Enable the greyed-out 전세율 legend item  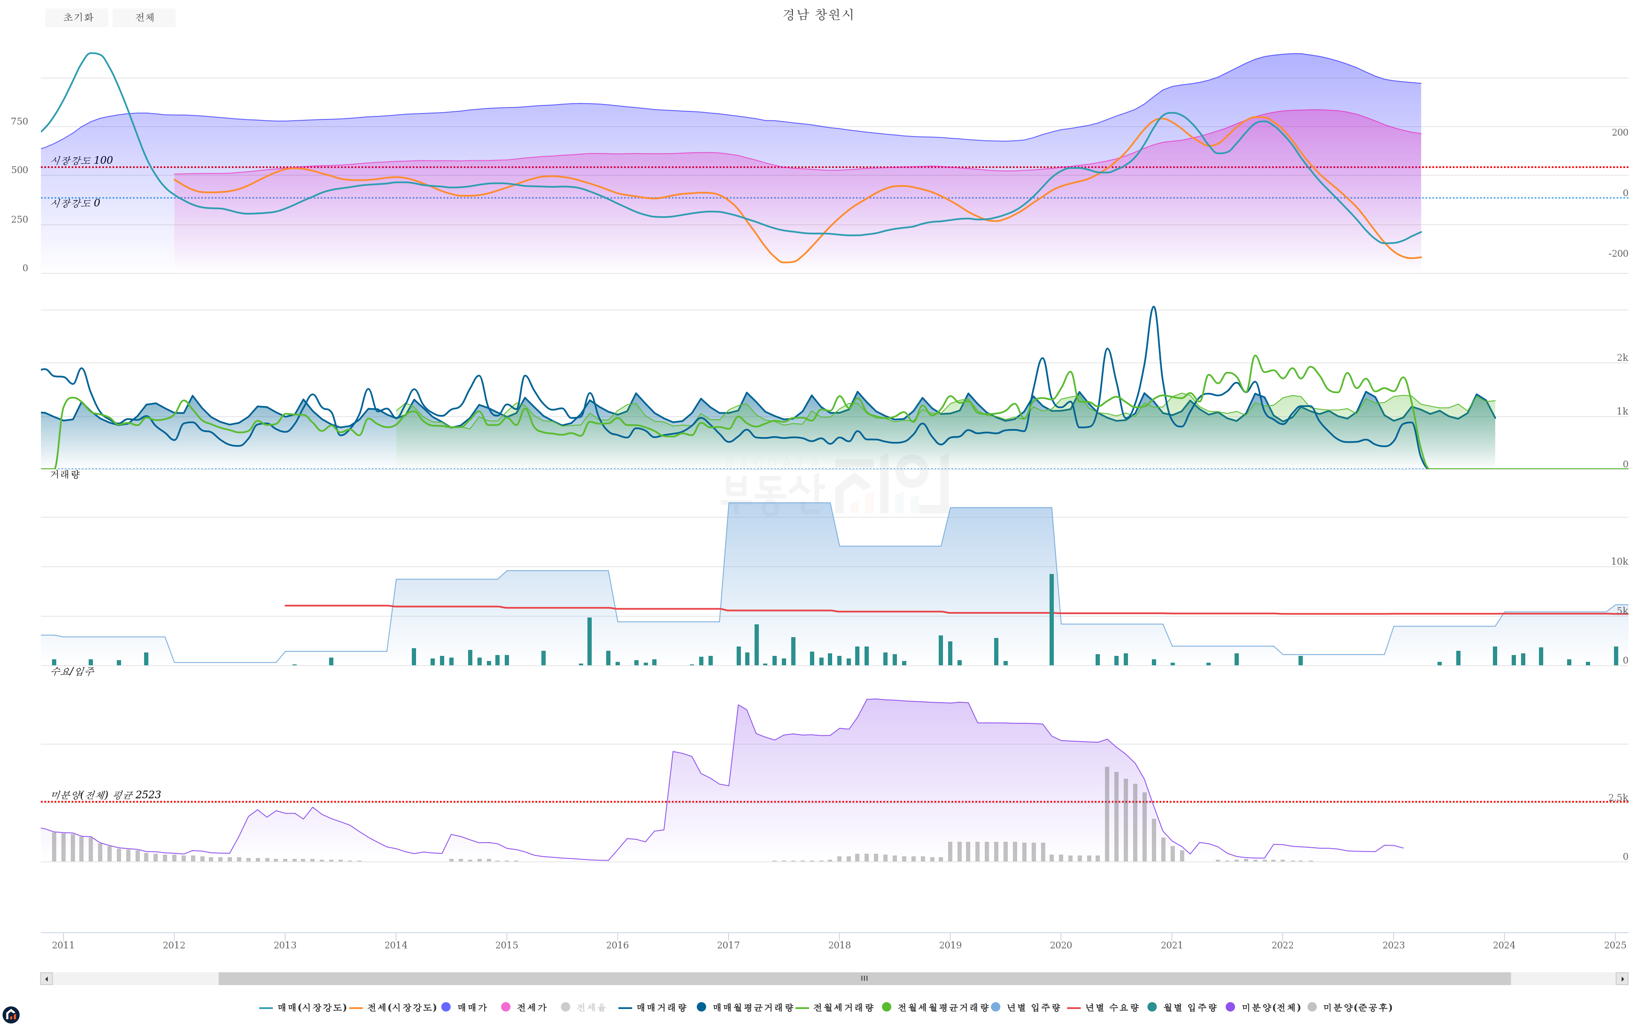(x=566, y=1007)
